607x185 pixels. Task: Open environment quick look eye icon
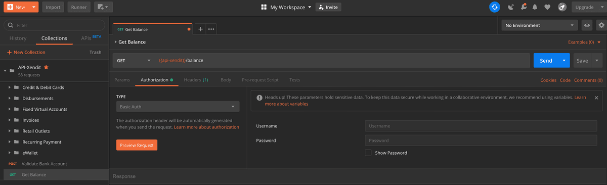[587, 25]
